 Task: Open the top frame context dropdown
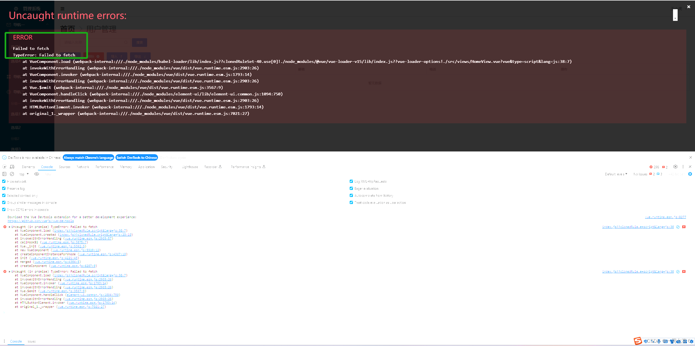click(24, 174)
